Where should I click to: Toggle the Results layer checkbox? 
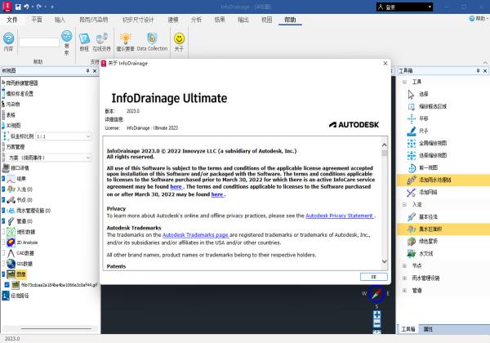pos(3,179)
